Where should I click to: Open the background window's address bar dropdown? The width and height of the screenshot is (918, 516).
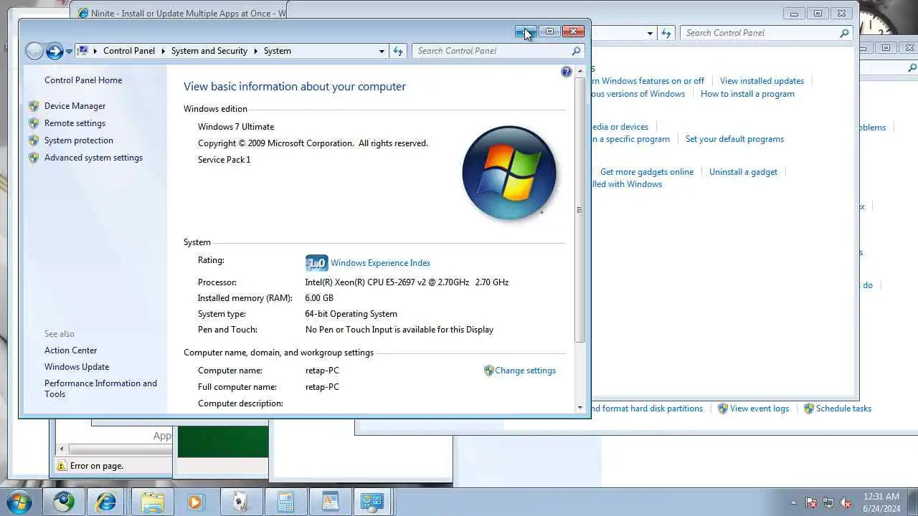(650, 33)
